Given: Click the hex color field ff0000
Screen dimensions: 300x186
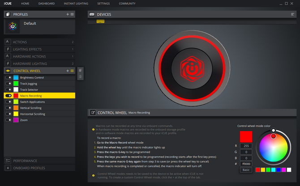Looking at the screenshot, I should (x=246, y=164).
